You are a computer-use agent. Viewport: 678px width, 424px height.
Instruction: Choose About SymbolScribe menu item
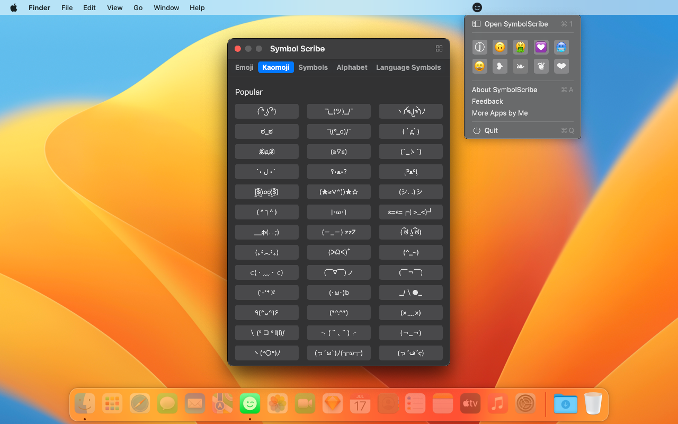(x=522, y=90)
